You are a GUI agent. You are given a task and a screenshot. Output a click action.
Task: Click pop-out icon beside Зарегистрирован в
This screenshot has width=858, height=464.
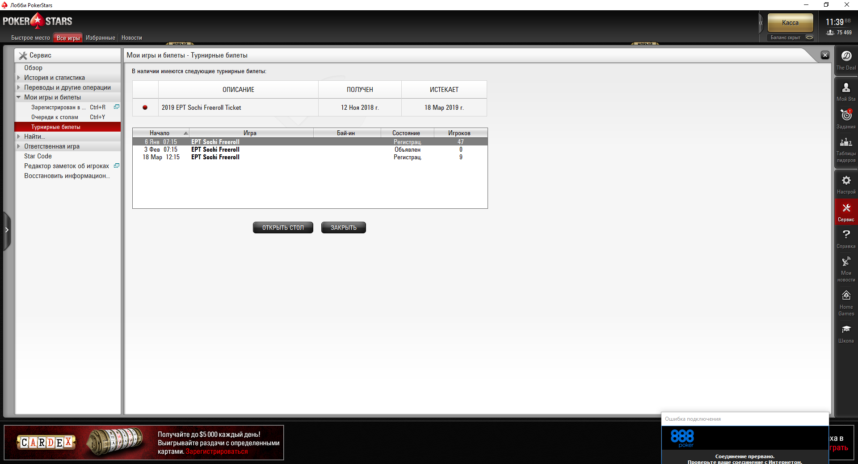pos(117,107)
